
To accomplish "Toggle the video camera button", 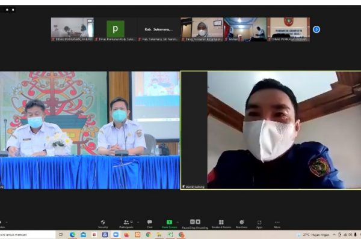I will pos(1,224).
